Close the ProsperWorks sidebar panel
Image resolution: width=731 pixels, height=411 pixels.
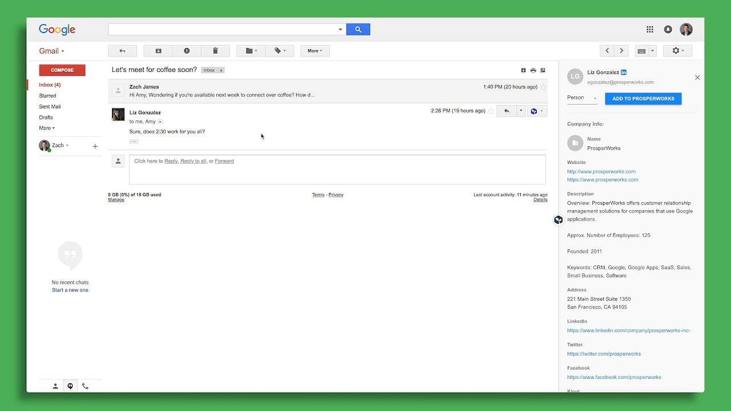click(697, 77)
